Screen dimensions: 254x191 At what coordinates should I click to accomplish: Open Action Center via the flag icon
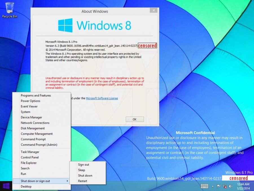pos(218,186)
